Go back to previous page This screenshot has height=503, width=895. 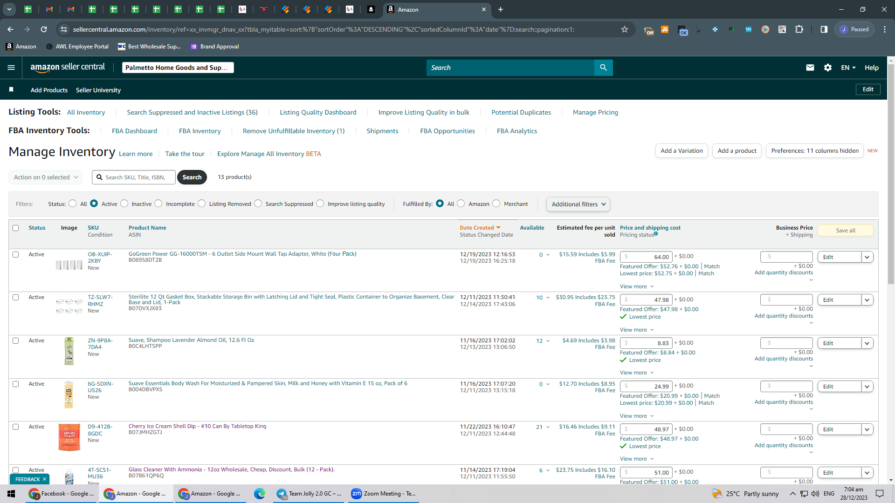[x=10, y=29]
